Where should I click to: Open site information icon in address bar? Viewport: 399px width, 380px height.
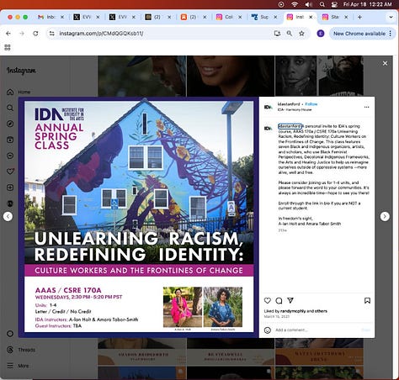pyautogui.click(x=52, y=34)
